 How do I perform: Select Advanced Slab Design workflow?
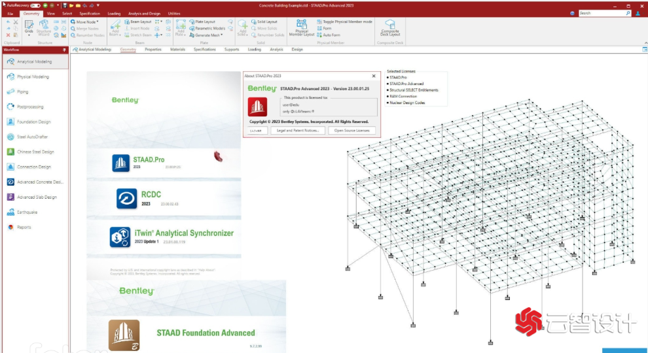coord(35,197)
